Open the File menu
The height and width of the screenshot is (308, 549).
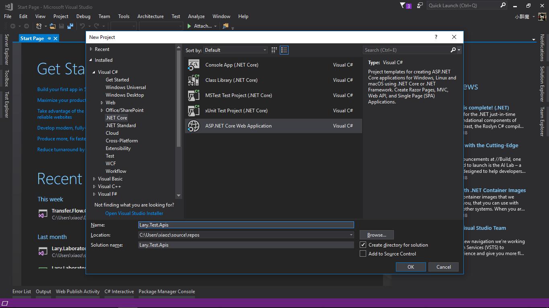(8, 16)
